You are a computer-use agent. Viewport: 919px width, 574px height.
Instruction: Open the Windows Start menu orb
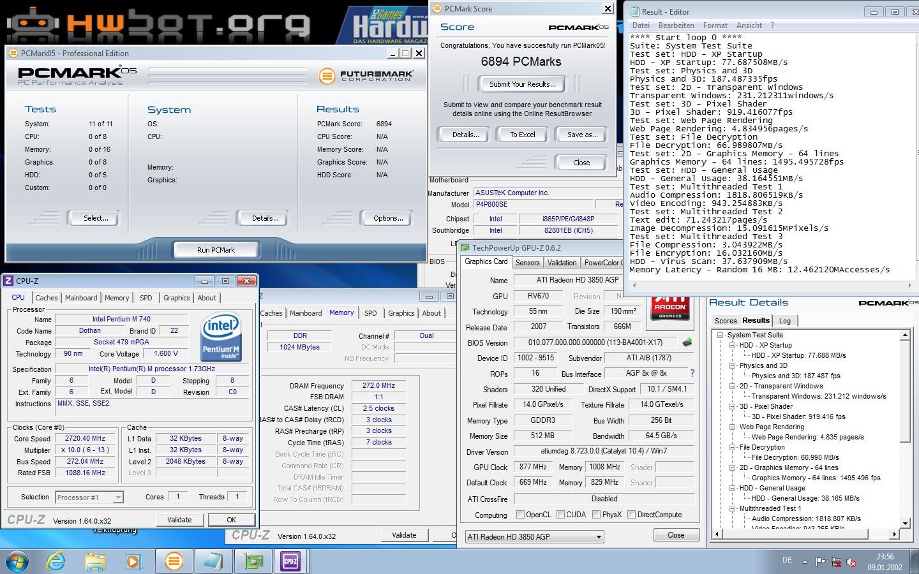[x=17, y=561]
